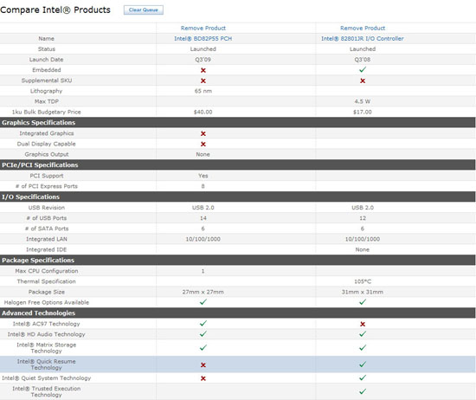The image size is (476, 400).
Task: Click the I/O Specifications section header
Action: [237, 197]
